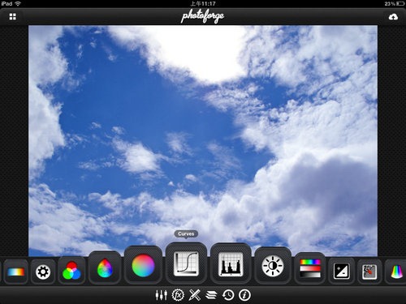Open the blue-to-orange gradient temperature tool
The image size is (406, 304).
[x=16, y=272]
